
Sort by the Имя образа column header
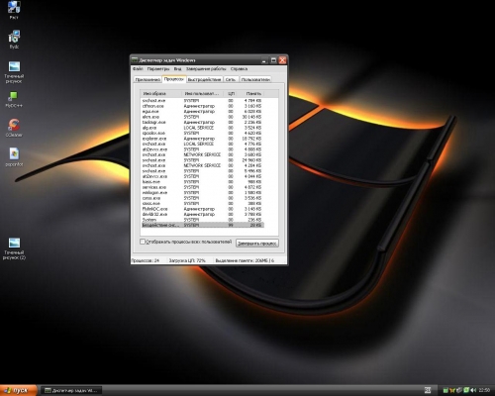coord(161,94)
